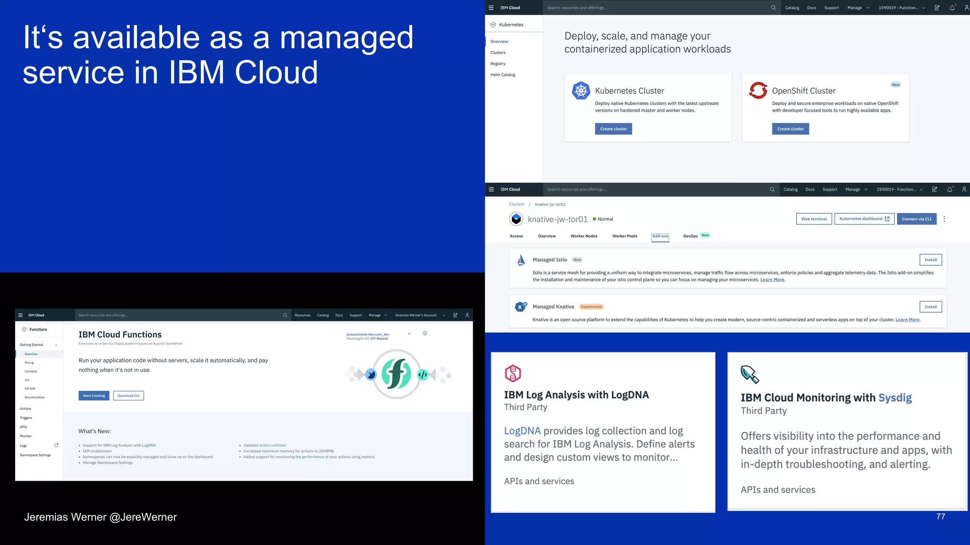The width and height of the screenshot is (970, 545).
Task: Install the Managed Istio add-on
Action: click(931, 260)
